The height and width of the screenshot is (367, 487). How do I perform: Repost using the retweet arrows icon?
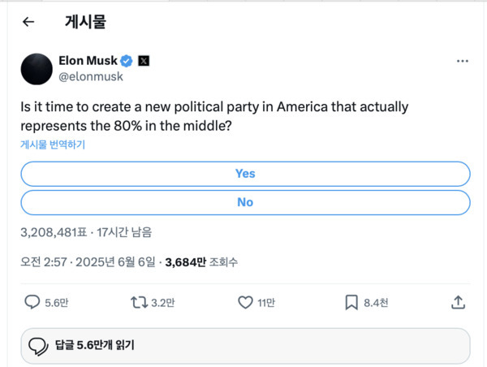coord(139,302)
